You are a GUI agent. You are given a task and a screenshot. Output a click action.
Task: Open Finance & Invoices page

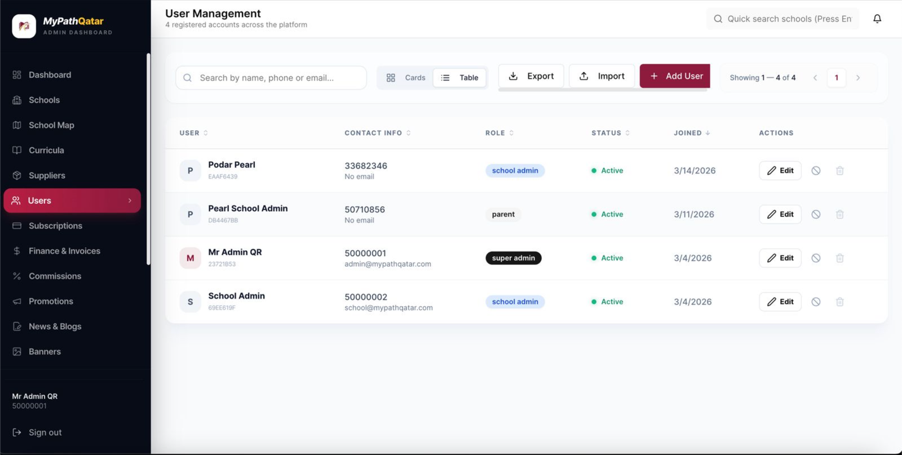click(64, 251)
